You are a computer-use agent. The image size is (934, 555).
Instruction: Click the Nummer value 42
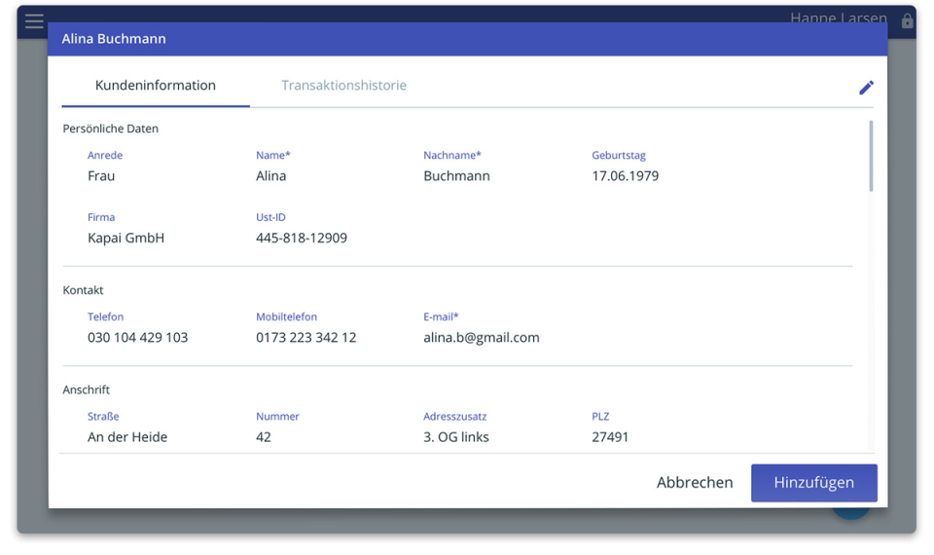click(264, 437)
